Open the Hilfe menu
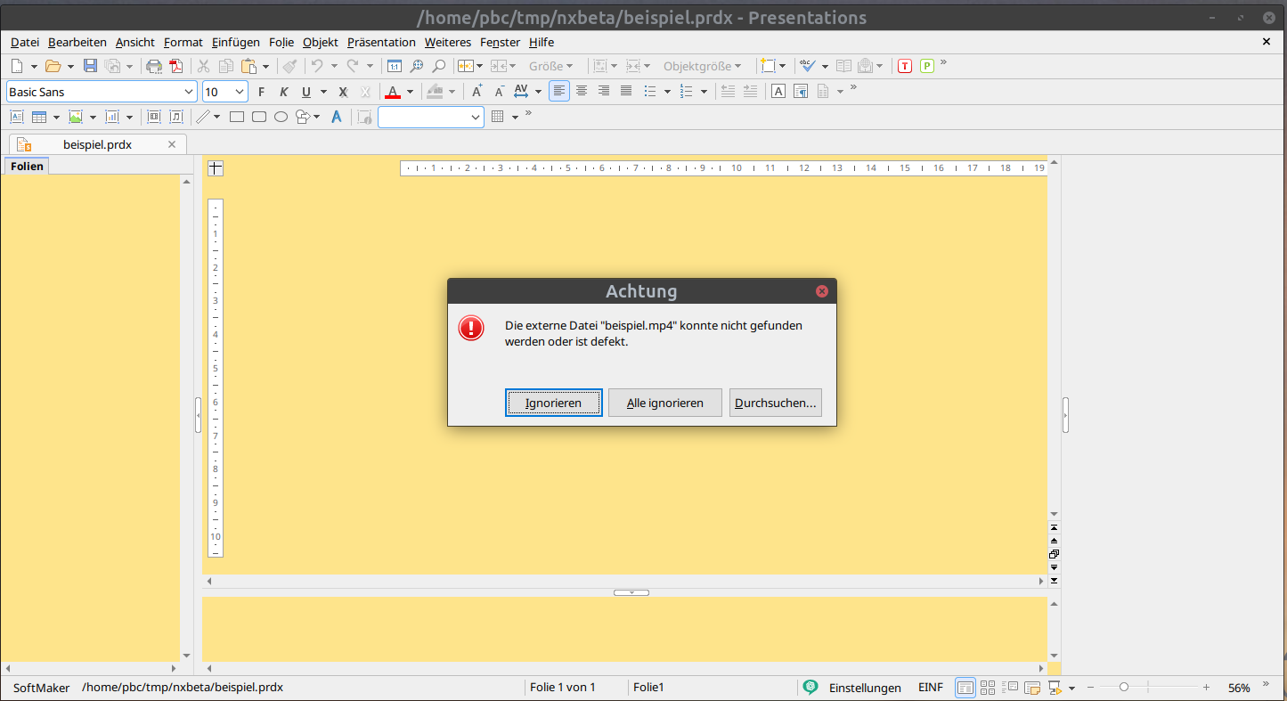 tap(542, 42)
